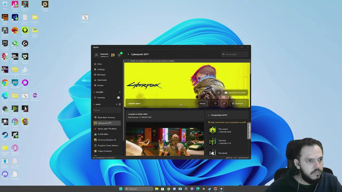The height and width of the screenshot is (192, 342).
Task: Open Discord from the taskbar
Action: (x=174, y=189)
